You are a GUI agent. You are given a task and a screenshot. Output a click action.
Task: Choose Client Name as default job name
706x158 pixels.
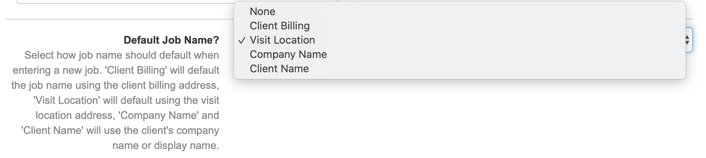[x=279, y=69]
